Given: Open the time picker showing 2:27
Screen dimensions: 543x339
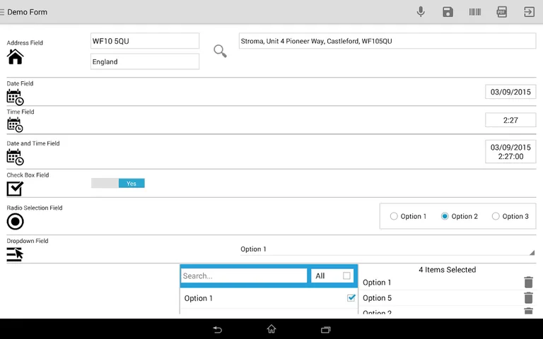Looking at the screenshot, I should 510,120.
